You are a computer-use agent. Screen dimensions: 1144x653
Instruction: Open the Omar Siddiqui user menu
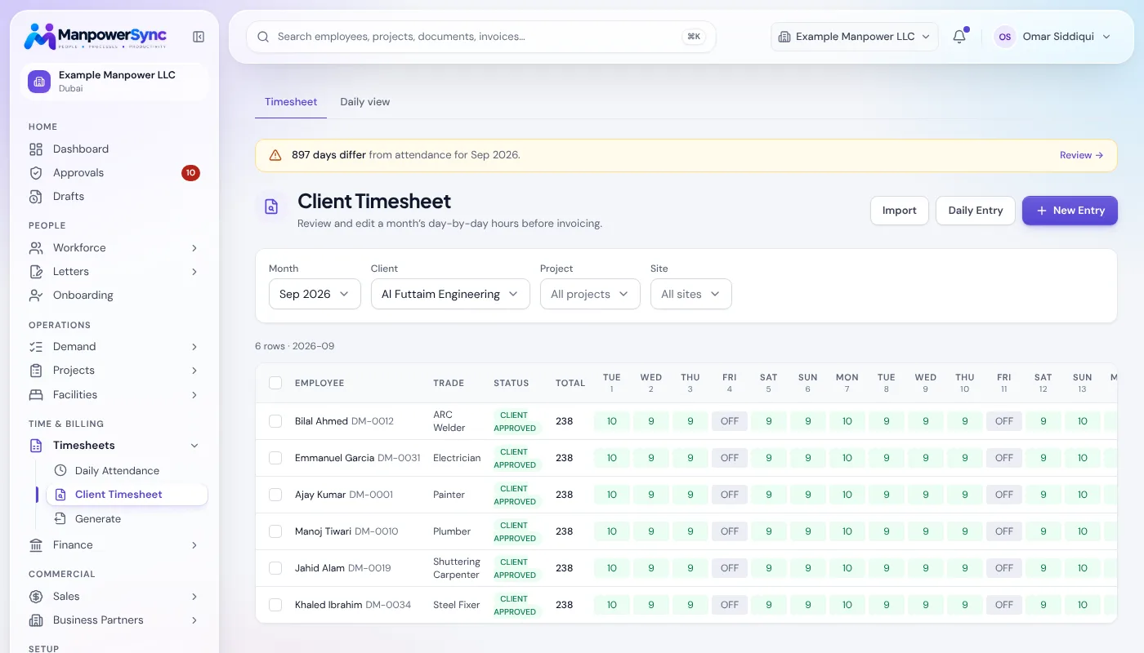pyautogui.click(x=1052, y=37)
